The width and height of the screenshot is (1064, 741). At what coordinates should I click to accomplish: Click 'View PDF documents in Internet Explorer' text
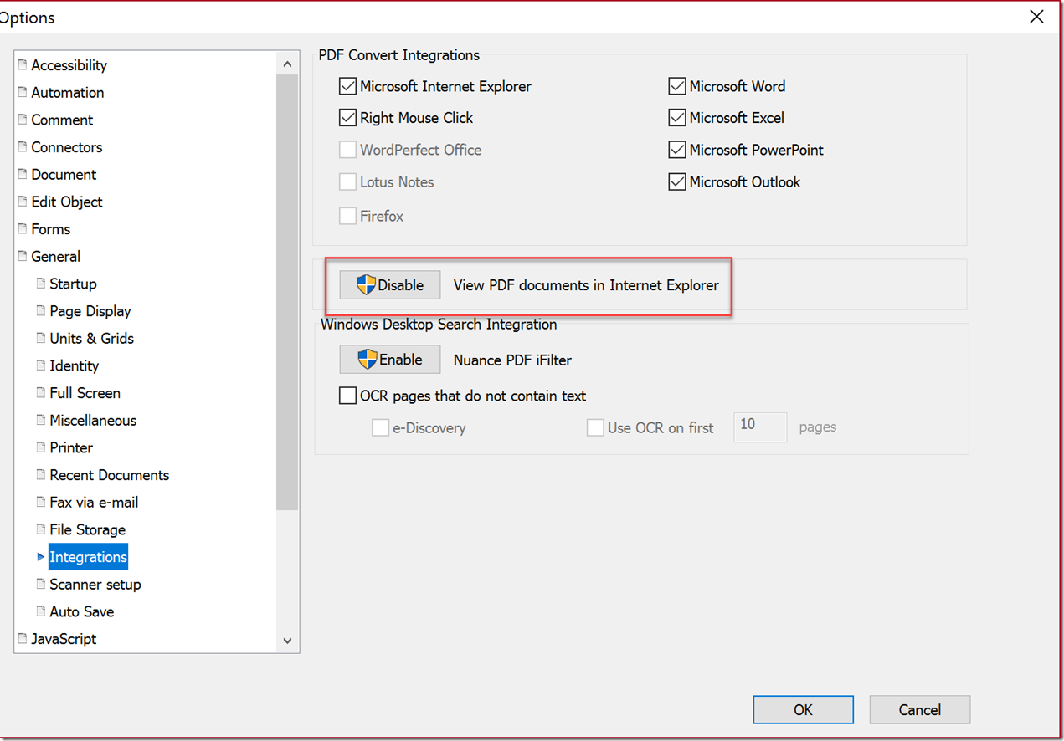[x=586, y=285]
